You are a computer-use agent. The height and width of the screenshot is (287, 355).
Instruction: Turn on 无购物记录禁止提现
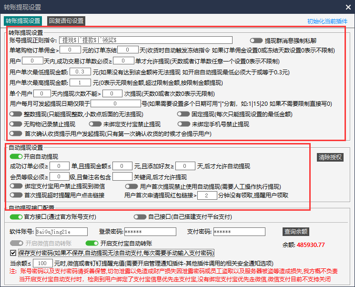[16, 124]
